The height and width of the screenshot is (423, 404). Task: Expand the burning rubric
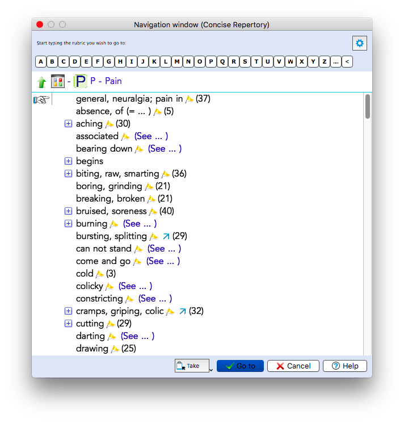coord(68,224)
